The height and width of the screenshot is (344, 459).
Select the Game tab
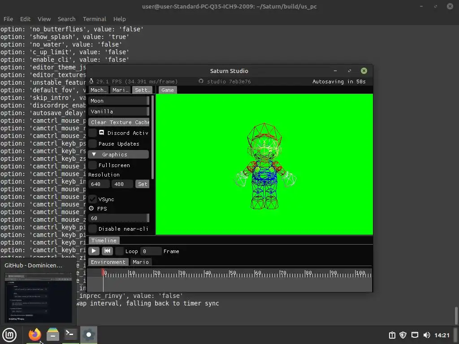click(168, 90)
